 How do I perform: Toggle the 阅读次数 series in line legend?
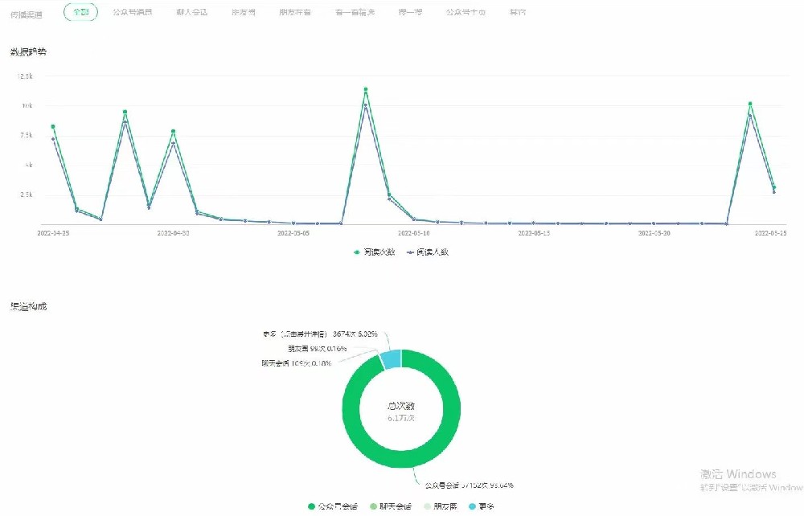375,252
